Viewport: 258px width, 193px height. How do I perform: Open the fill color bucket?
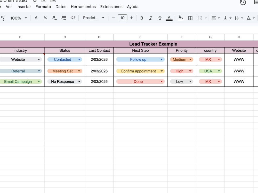pyautogui.click(x=181, y=18)
